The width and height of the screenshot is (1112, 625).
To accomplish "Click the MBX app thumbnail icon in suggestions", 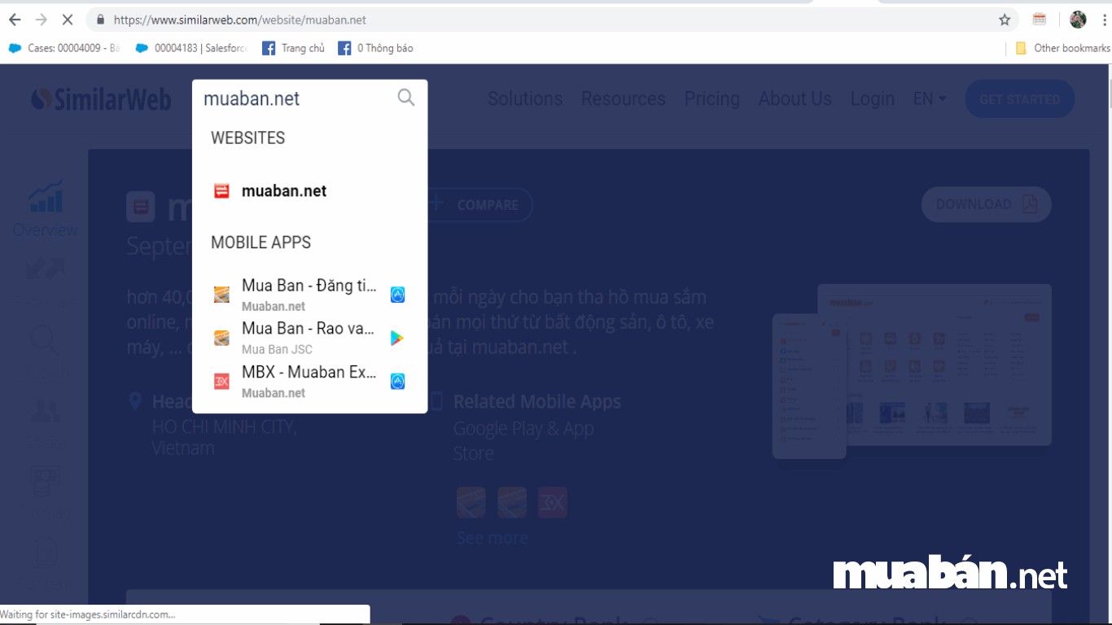I will [x=221, y=381].
